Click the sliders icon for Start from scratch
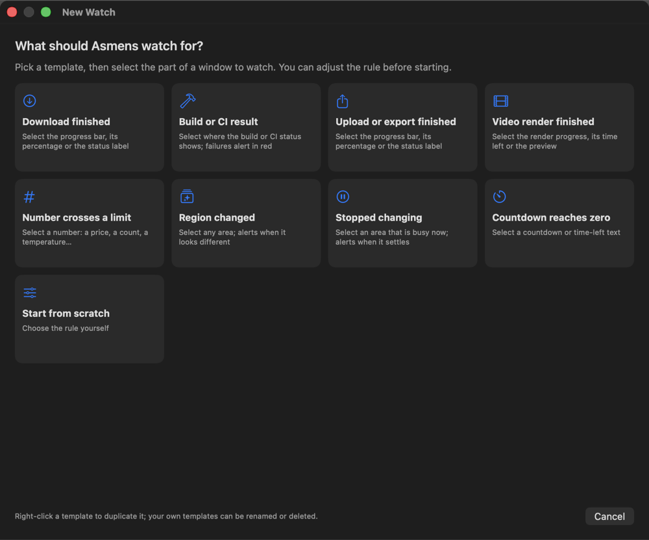 30,293
